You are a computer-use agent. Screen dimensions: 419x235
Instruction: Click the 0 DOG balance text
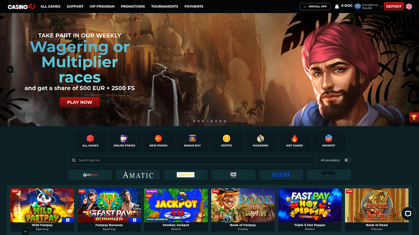click(346, 6)
